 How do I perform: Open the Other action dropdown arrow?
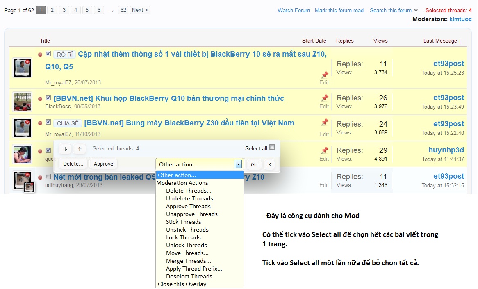239,165
